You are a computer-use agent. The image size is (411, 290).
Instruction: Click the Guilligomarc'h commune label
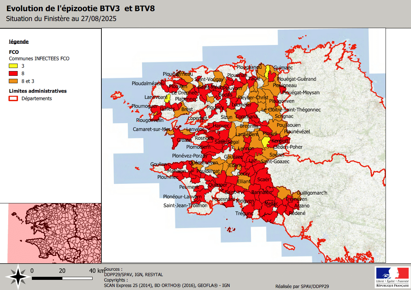coord(312,193)
